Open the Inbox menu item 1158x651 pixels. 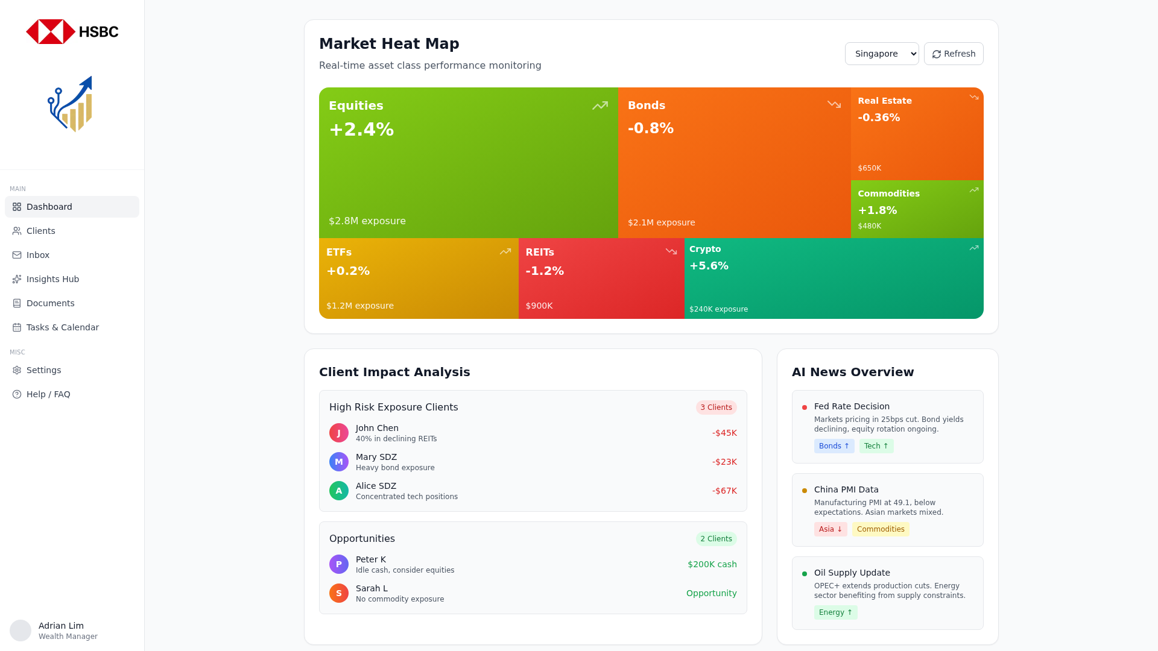(x=72, y=255)
